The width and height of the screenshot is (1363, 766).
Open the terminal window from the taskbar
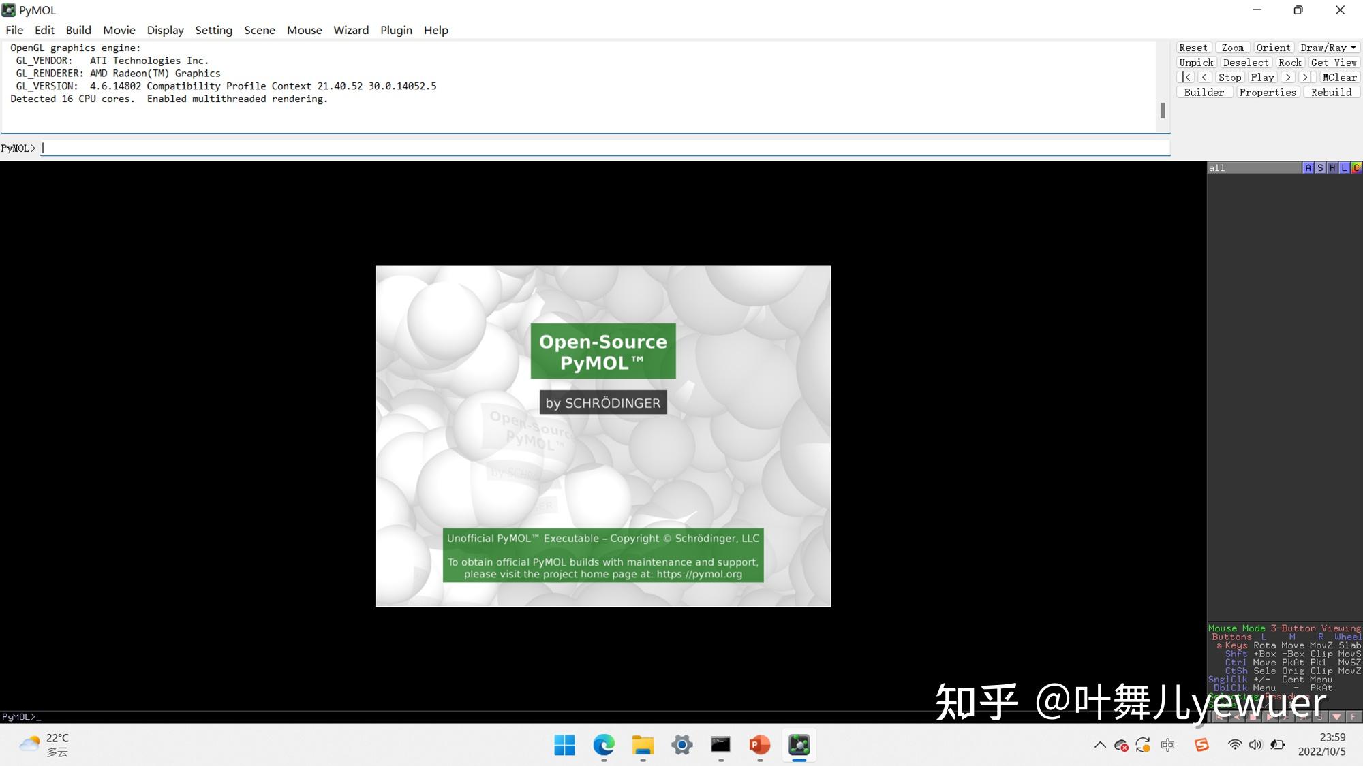pyautogui.click(x=720, y=746)
